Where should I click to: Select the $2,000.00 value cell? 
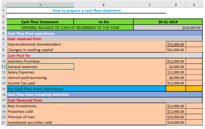pyautogui.click(x=176, y=67)
